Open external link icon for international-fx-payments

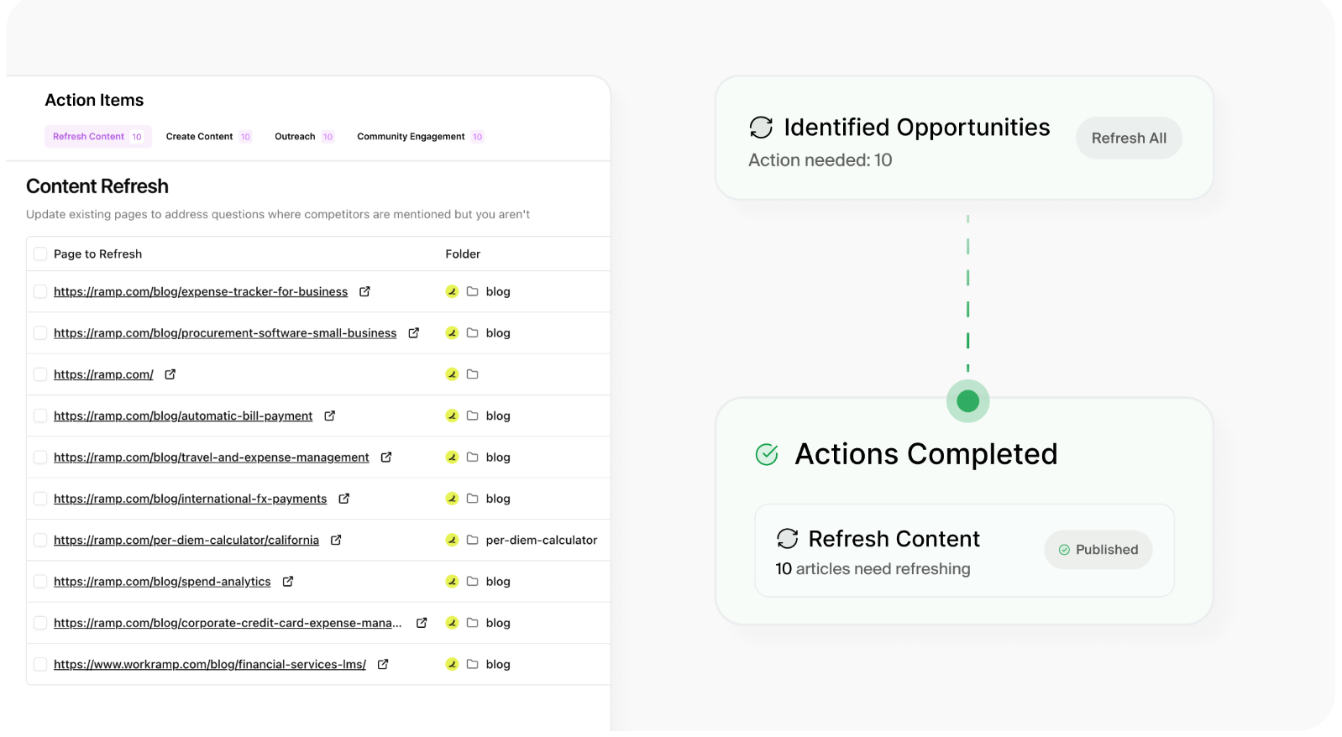(x=343, y=499)
